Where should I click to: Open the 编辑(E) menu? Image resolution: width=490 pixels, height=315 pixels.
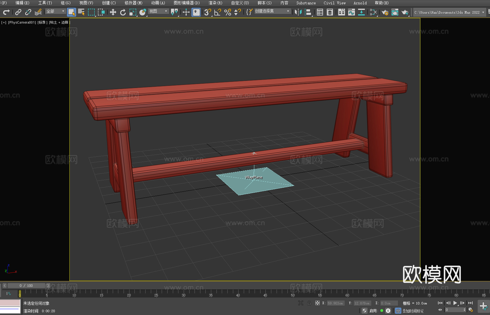coord(23,3)
